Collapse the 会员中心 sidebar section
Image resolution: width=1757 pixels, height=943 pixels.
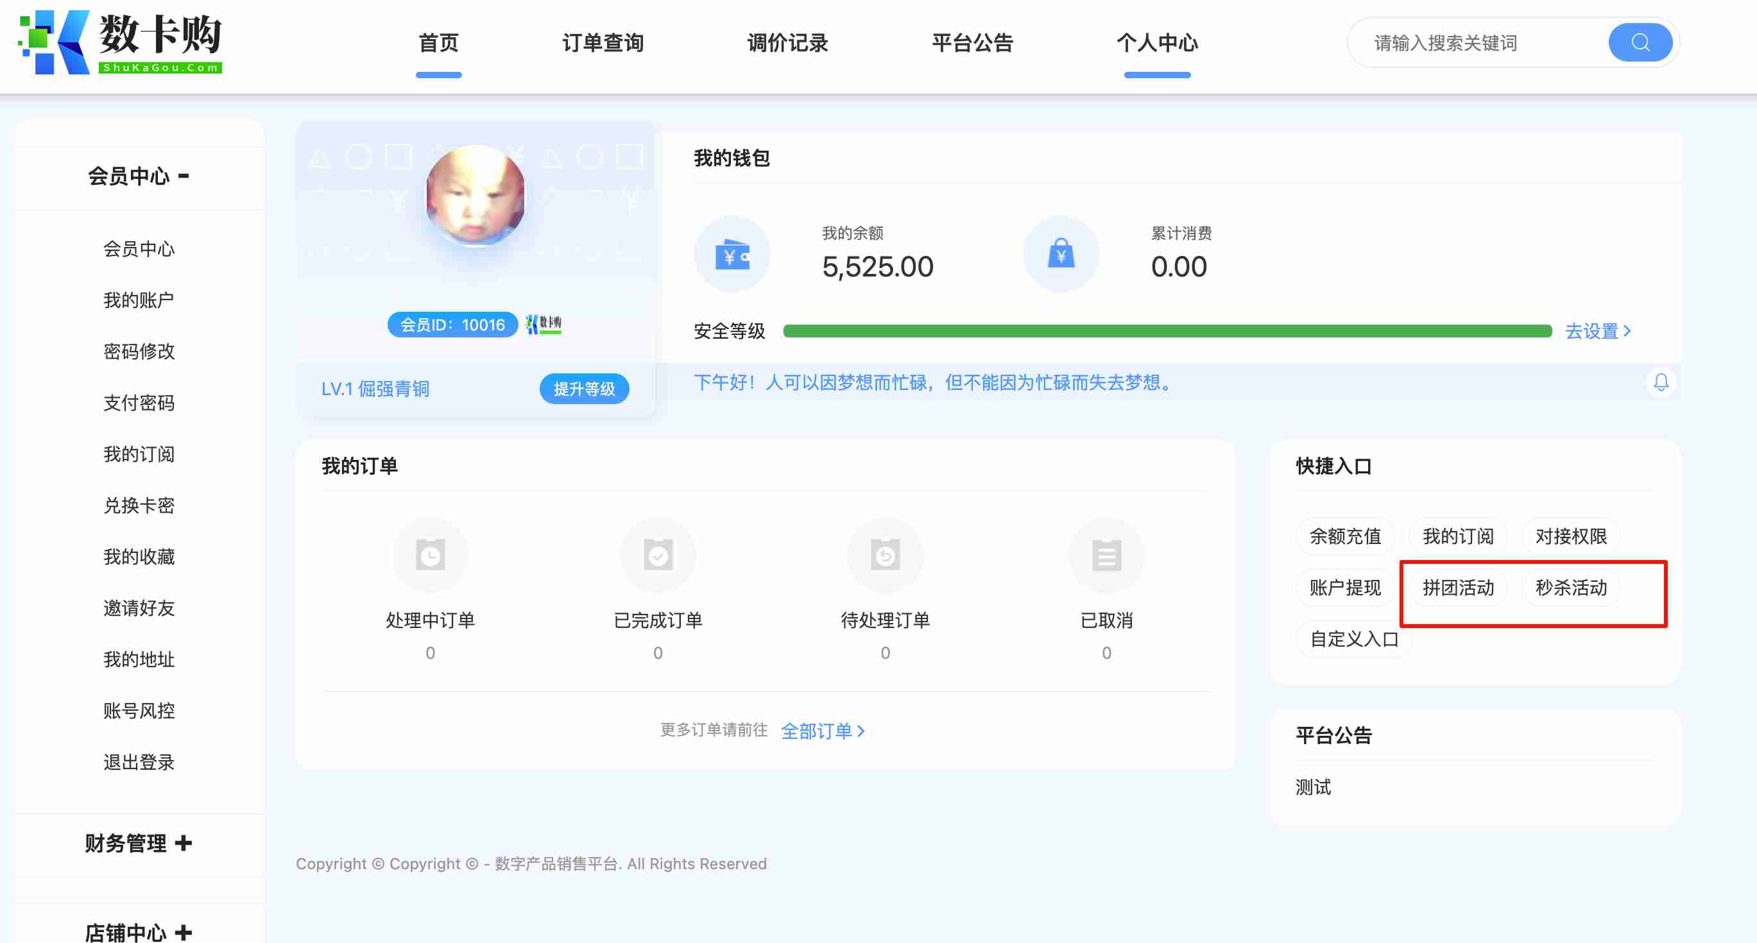(139, 176)
